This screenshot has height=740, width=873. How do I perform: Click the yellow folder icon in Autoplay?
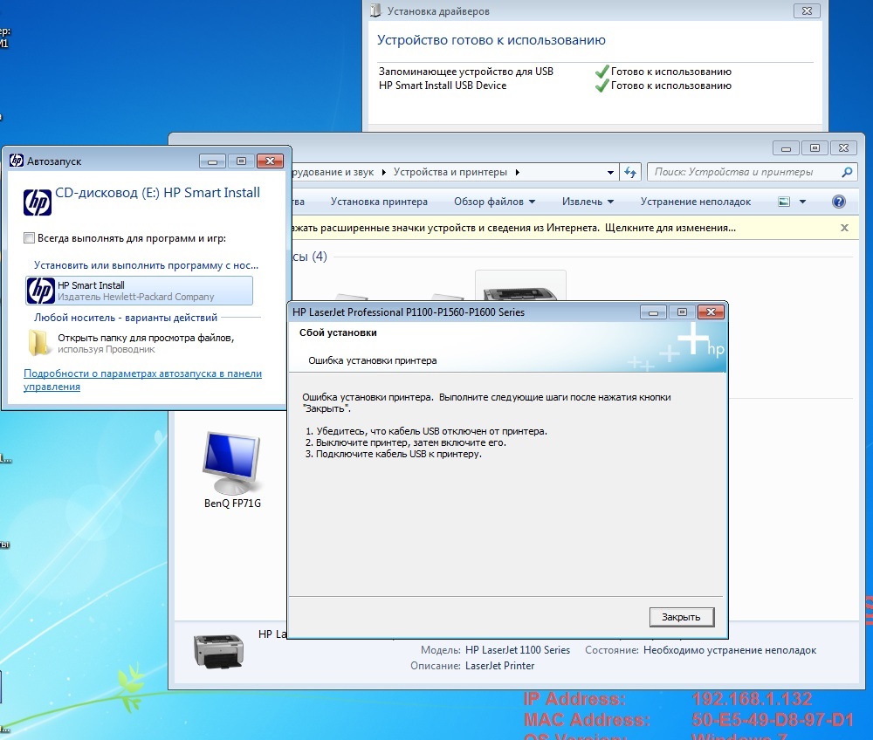point(38,343)
